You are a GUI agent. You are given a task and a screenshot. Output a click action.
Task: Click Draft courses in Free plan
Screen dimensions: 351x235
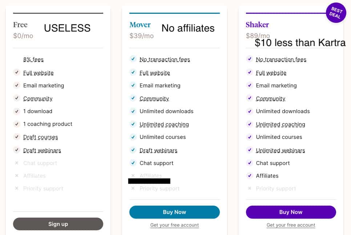pyautogui.click(x=41, y=137)
